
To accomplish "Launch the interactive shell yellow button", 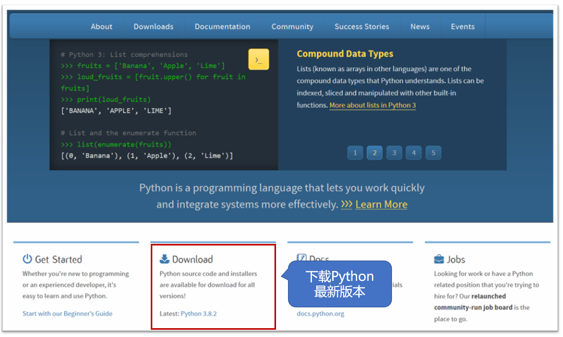I will pos(258,59).
